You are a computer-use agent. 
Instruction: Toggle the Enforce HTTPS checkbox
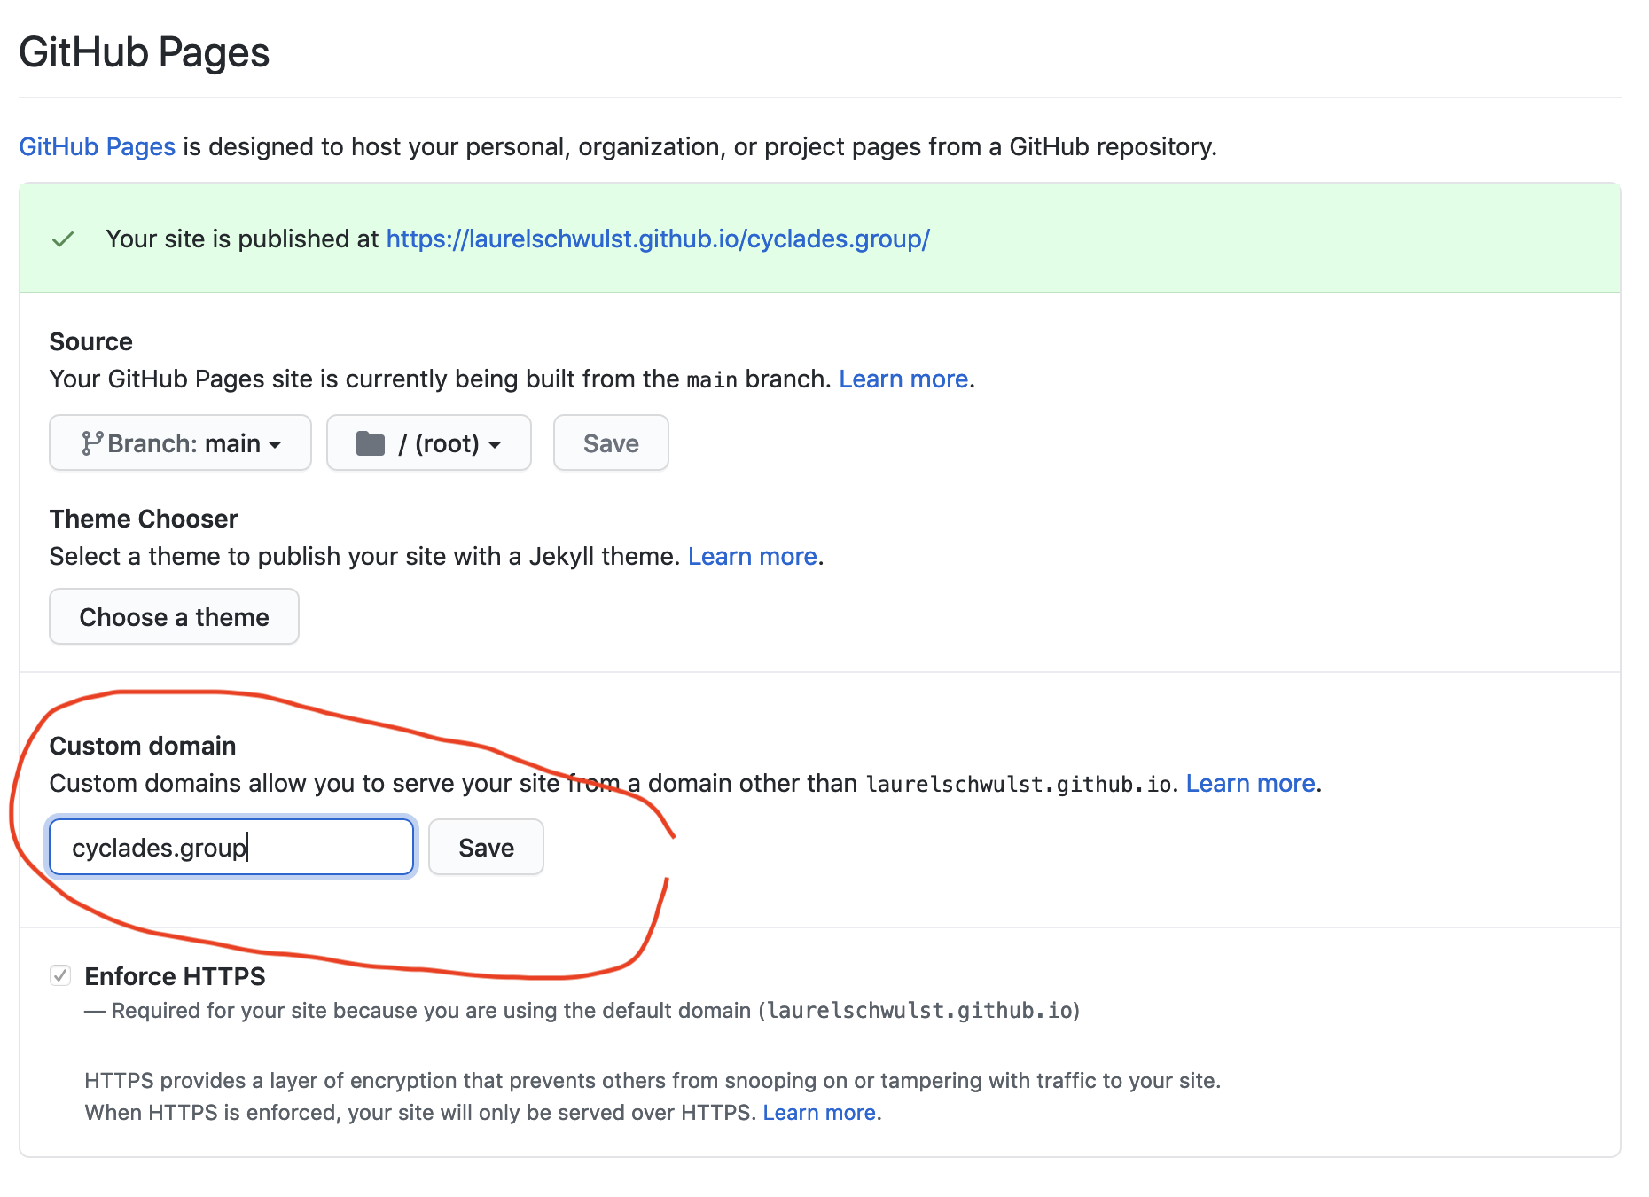tap(60, 976)
